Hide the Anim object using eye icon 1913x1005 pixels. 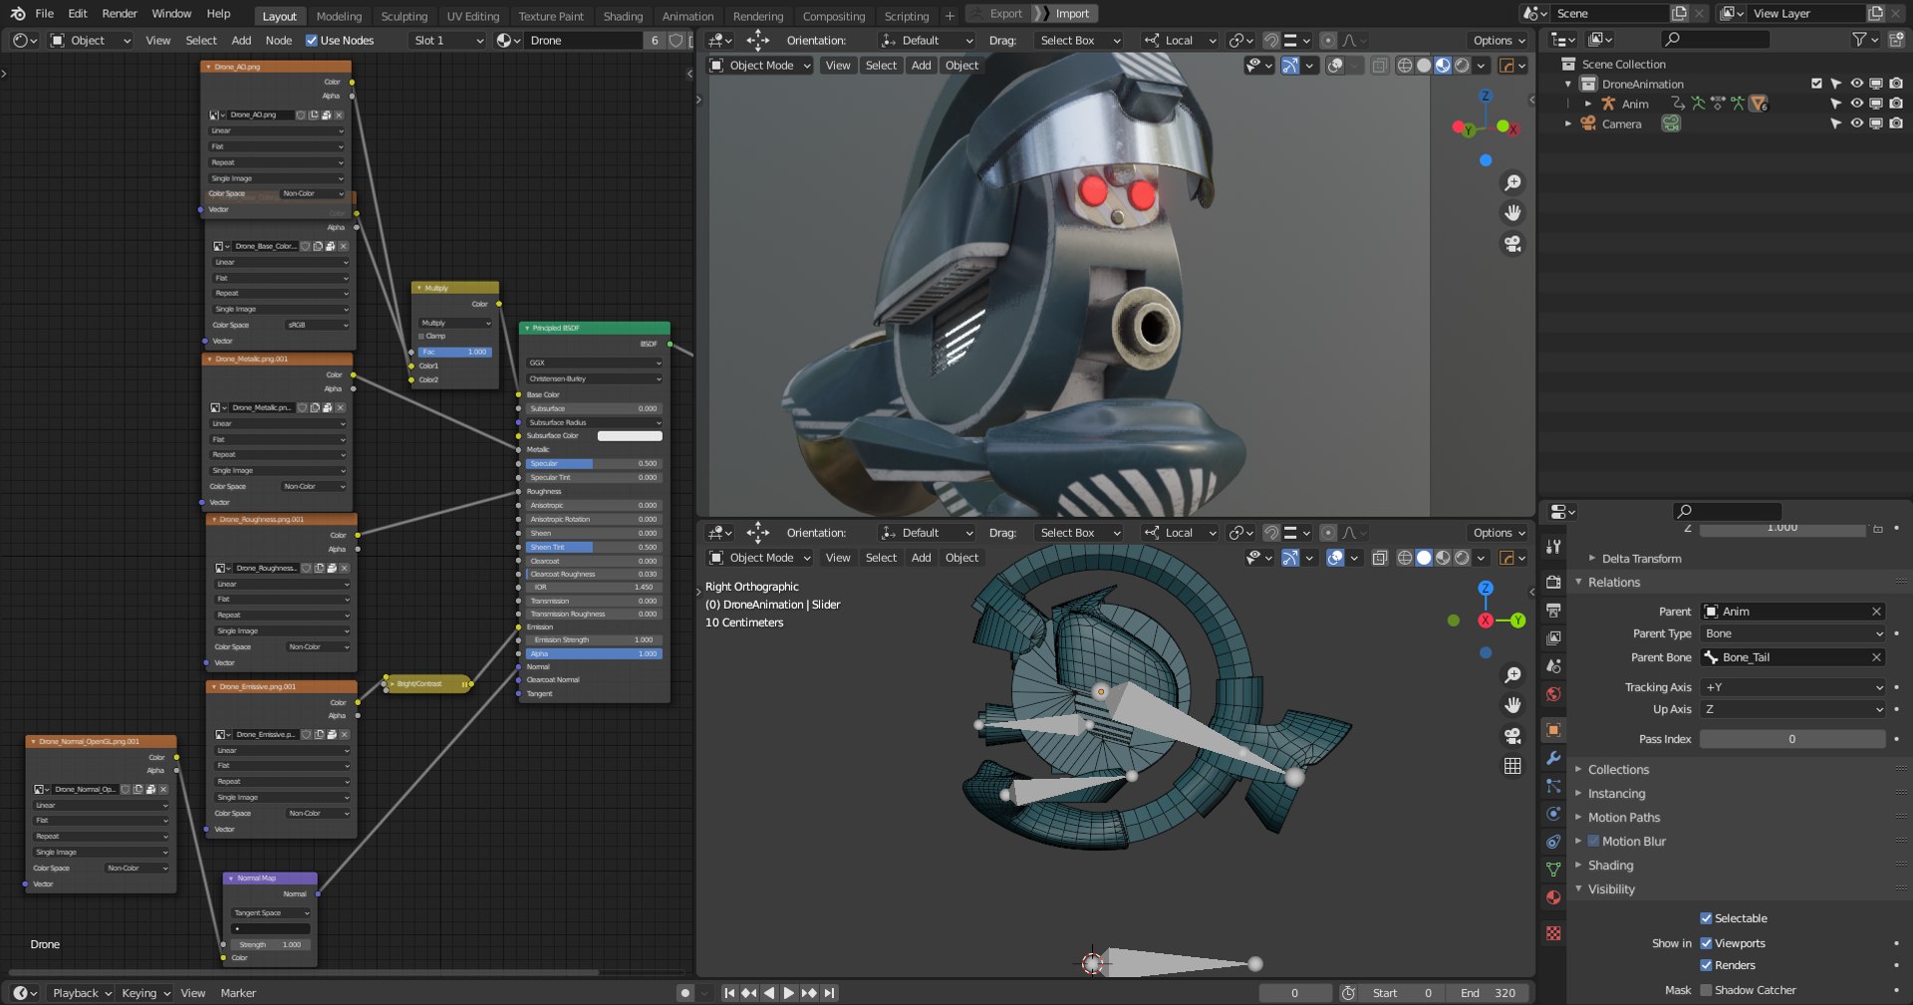1856,104
